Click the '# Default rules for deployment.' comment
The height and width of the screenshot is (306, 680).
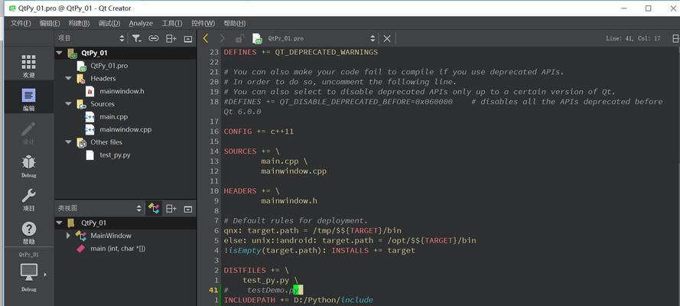[x=296, y=220]
